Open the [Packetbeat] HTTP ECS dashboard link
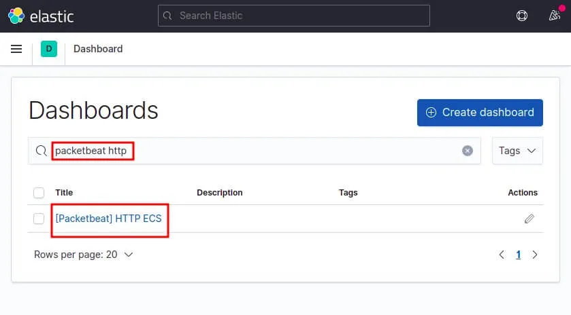Viewport: 571px width, 315px height. [108, 219]
